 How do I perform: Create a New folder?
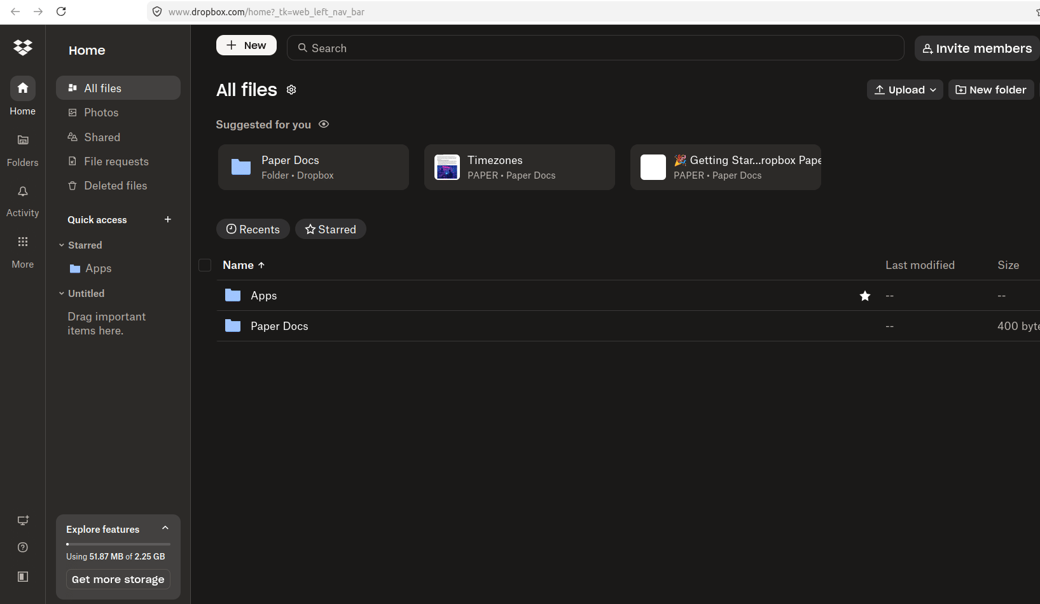[991, 90]
